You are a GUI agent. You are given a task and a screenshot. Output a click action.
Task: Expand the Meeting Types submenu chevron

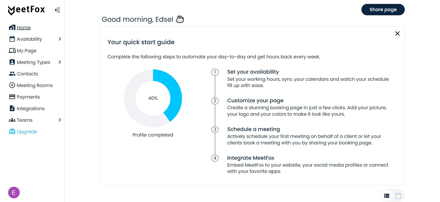[x=59, y=62]
